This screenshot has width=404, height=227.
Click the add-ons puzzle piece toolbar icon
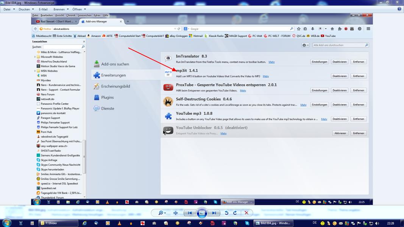(340, 29)
